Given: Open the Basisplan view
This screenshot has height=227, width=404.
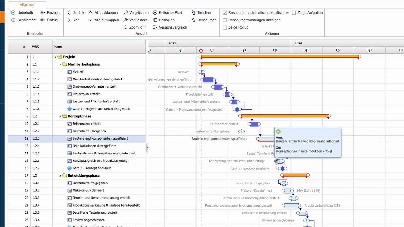Looking at the screenshot, I should (x=163, y=20).
